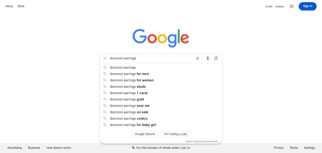Image resolution: width=322 pixels, height=153 pixels.
Task: Click the blue Sign in button
Action: click(308, 6)
